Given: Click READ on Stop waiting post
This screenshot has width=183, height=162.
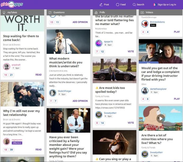Looking at the screenshot, I should 38,75.
